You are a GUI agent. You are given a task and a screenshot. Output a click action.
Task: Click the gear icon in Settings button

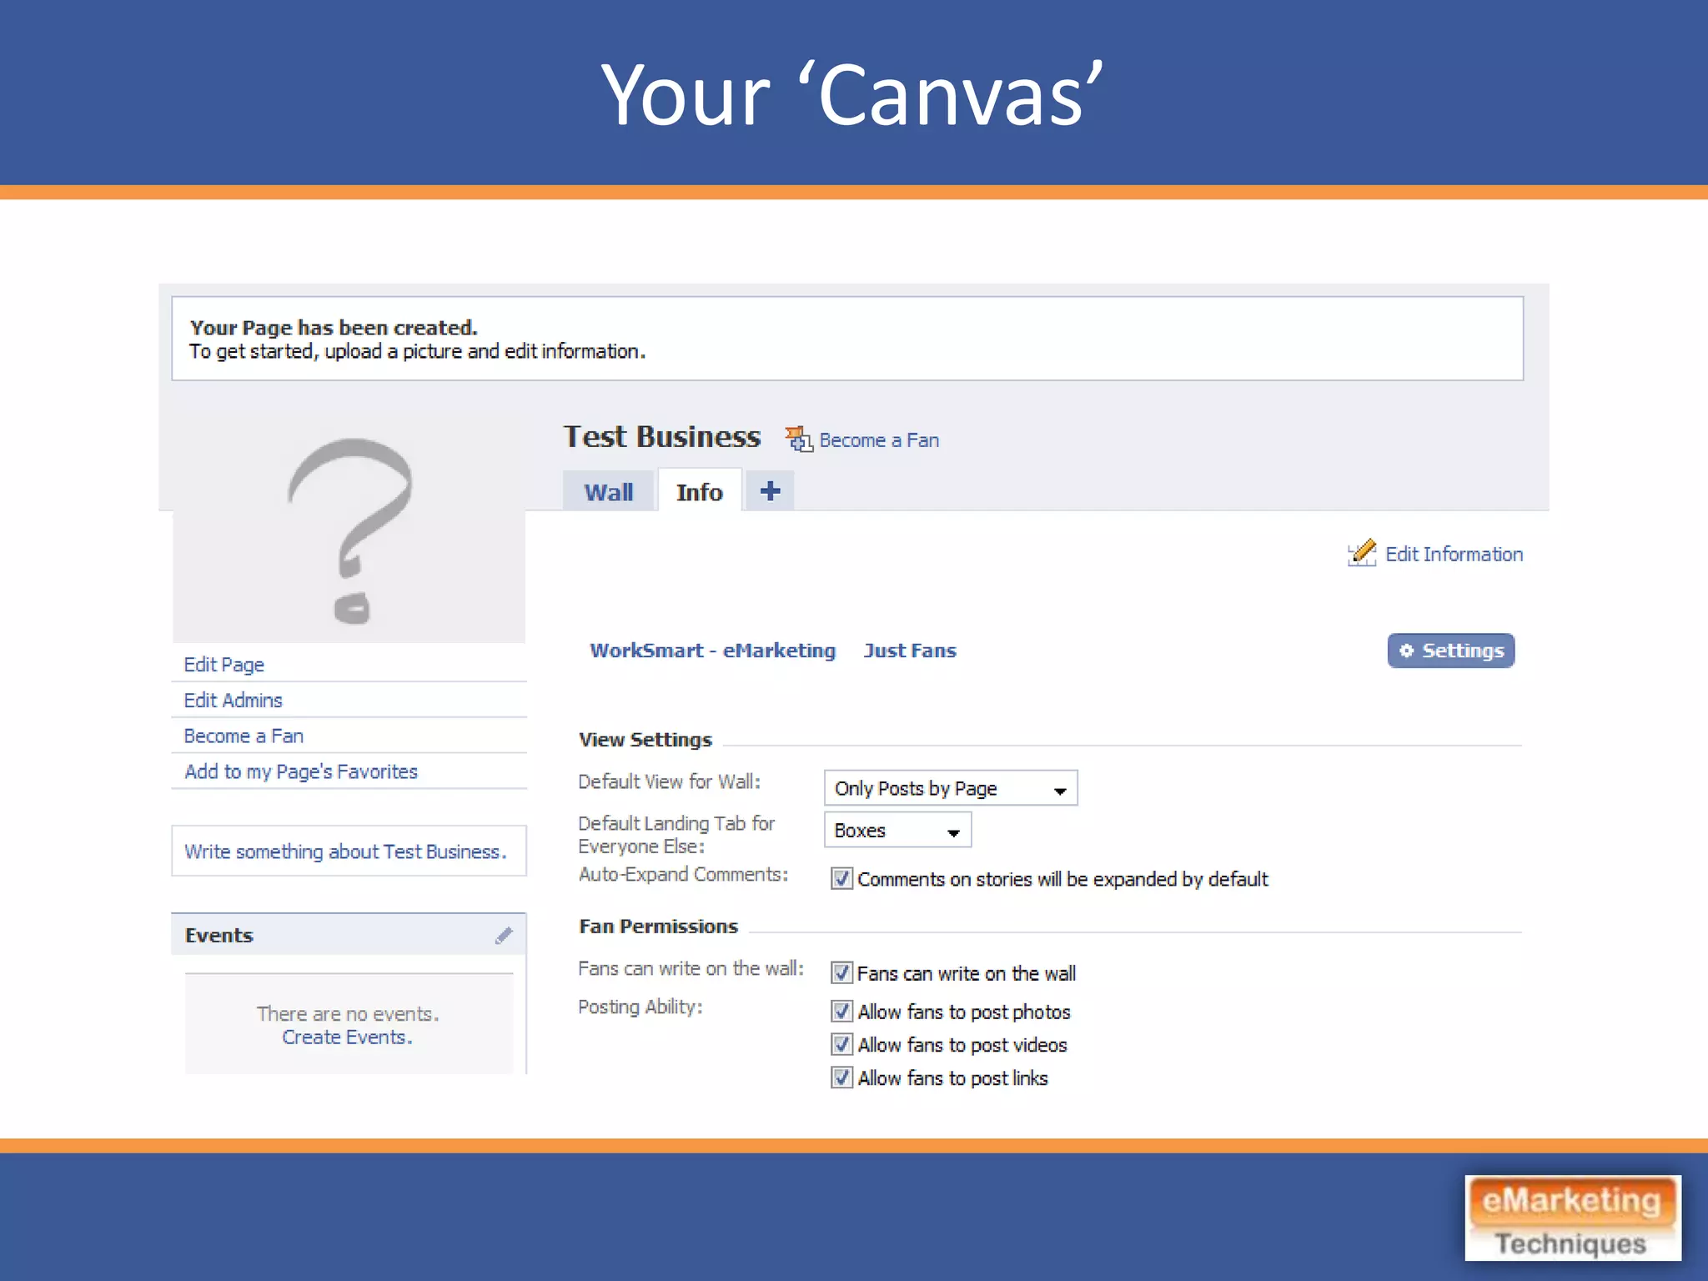click(x=1406, y=651)
